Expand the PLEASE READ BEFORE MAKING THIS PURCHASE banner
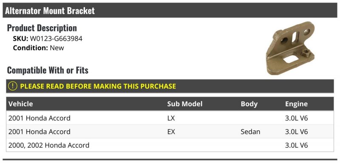 [x=170, y=86]
